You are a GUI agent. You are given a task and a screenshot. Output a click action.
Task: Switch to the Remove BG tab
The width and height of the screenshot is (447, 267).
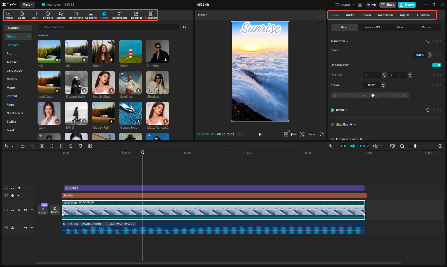click(372, 27)
